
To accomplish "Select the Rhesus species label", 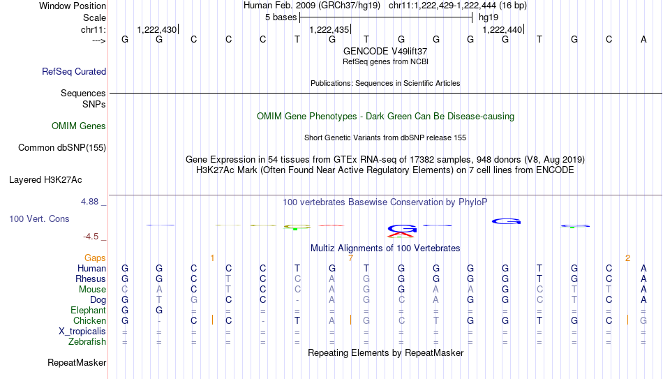I will (91, 278).
